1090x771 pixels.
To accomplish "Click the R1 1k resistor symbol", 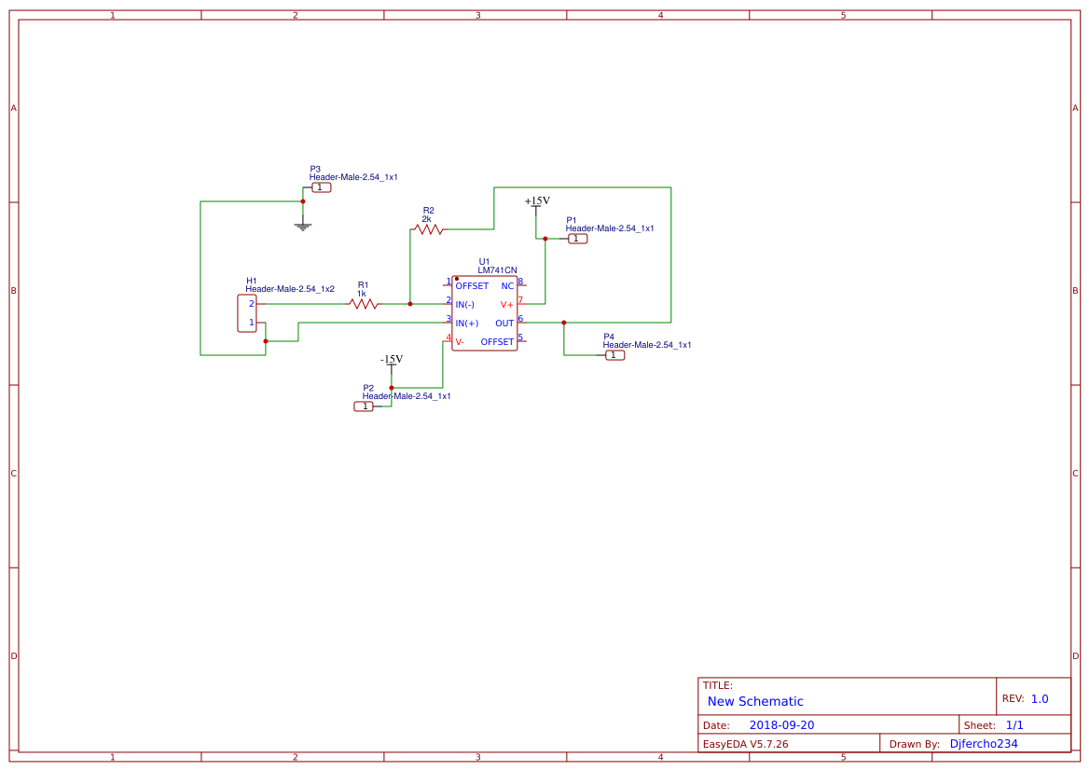I will coord(364,304).
